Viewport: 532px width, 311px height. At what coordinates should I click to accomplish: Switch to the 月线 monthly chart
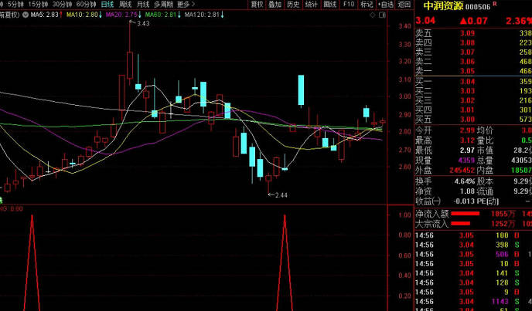click(143, 5)
